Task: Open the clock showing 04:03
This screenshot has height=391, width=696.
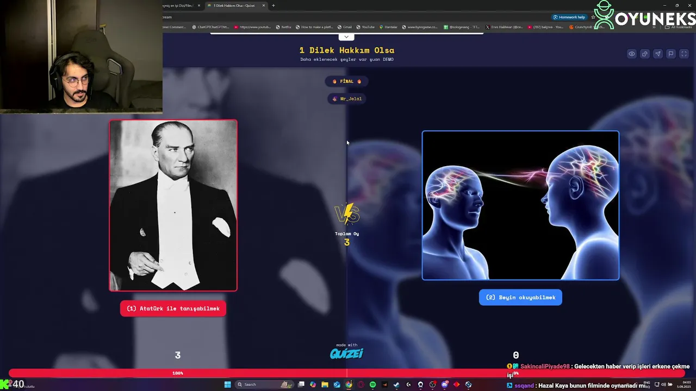Action: click(x=683, y=384)
